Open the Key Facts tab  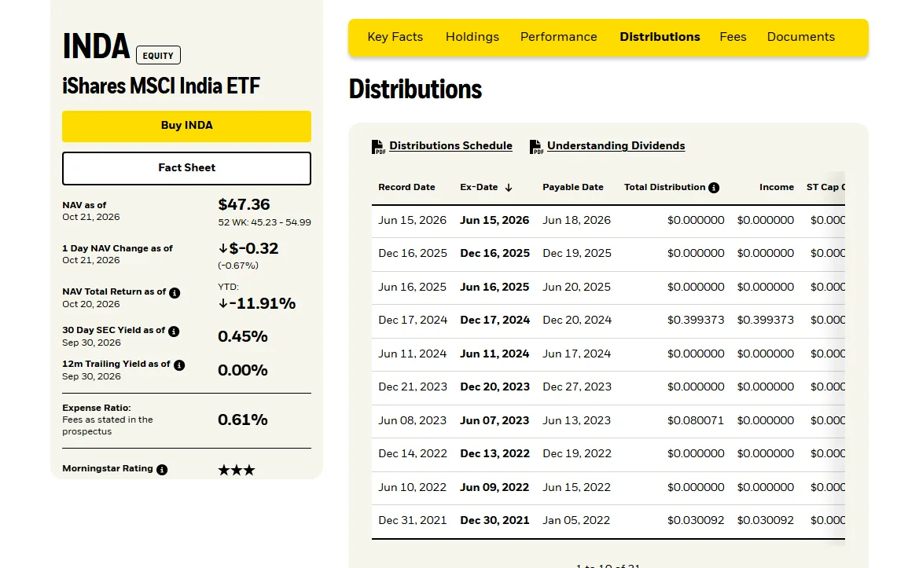[395, 37]
